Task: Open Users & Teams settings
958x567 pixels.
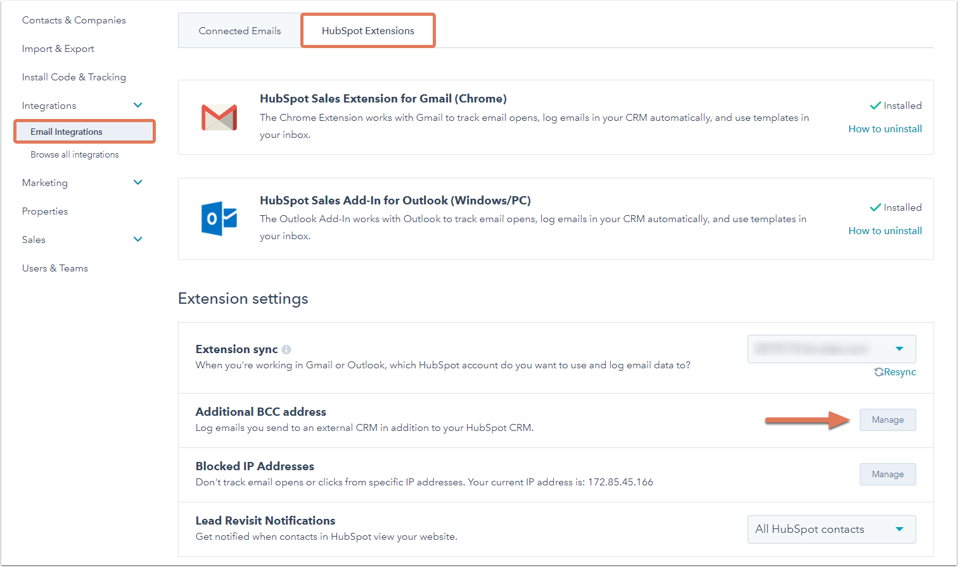Action: [x=55, y=268]
